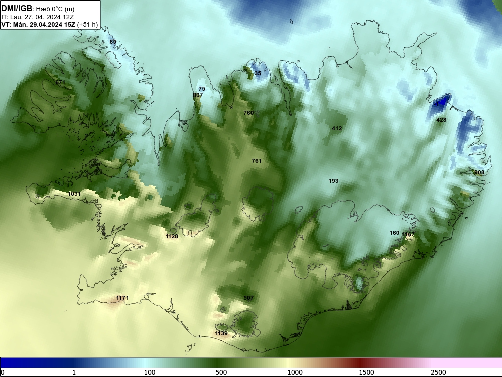Click the 160 value label on the glacier
The width and height of the screenshot is (502, 377).
394,233
